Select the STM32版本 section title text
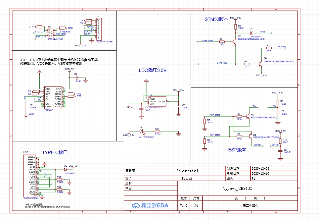The image size is (320, 220). [x=216, y=20]
